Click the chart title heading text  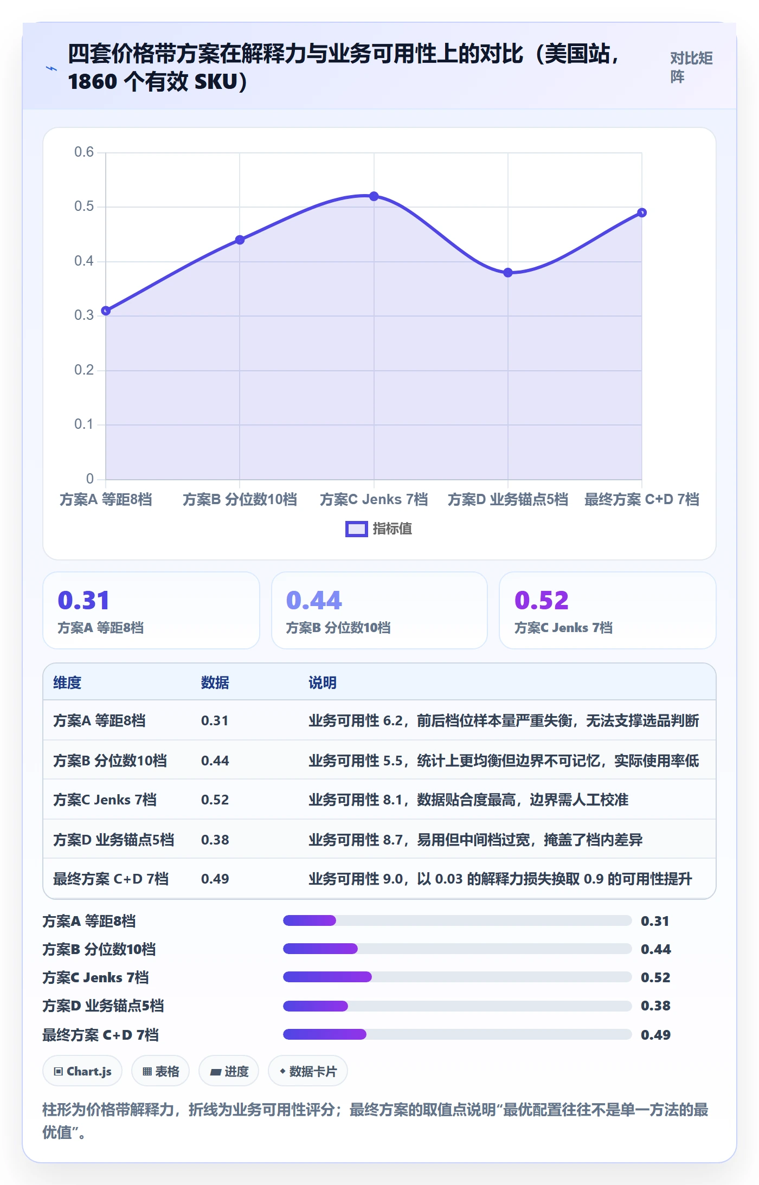[x=343, y=67]
